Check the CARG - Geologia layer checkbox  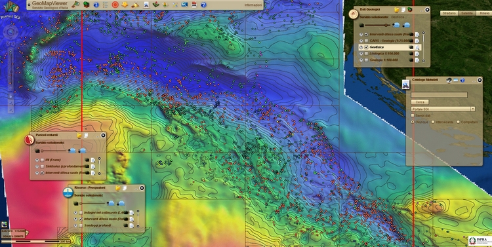pos(367,41)
